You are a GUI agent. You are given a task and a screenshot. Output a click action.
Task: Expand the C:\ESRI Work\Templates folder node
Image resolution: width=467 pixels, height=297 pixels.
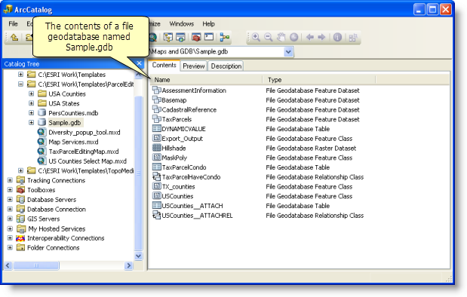[20, 74]
